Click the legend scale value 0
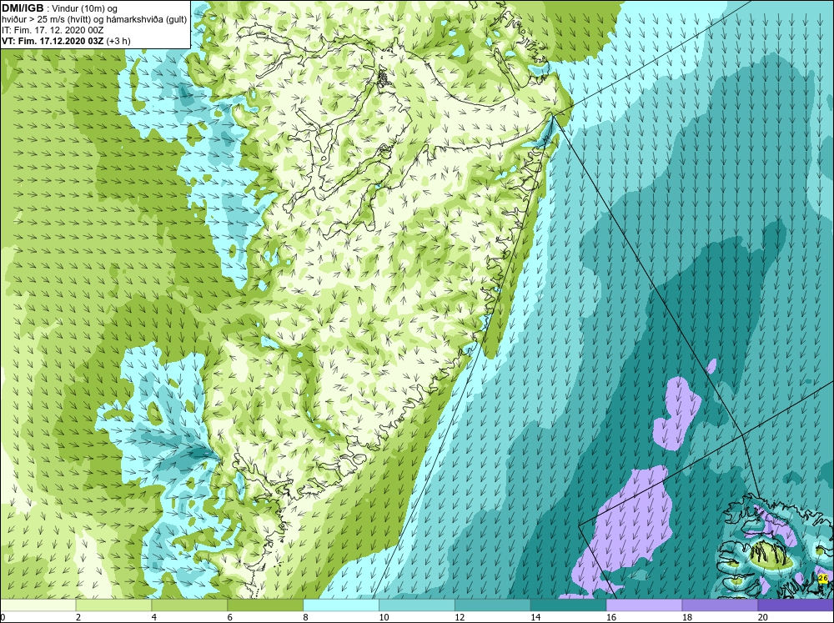Image resolution: width=834 pixels, height=623 pixels. click(x=3, y=617)
